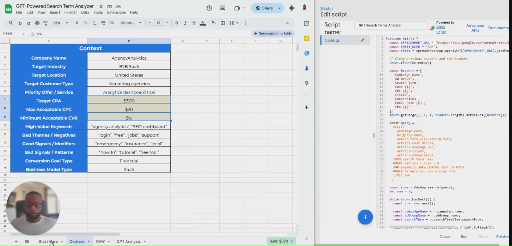Increase decimal places
Screen dimensions: 512x246
coord(103,23)
